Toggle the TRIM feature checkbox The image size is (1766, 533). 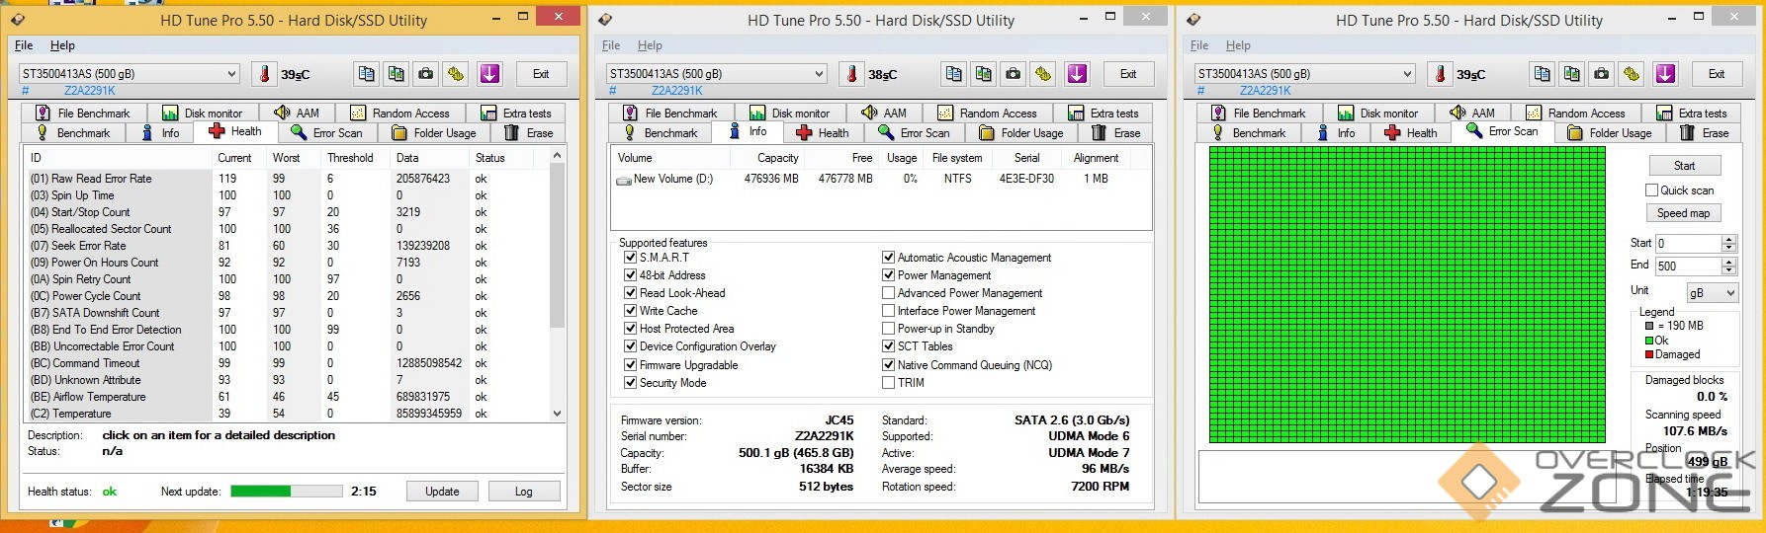pyautogui.click(x=888, y=383)
